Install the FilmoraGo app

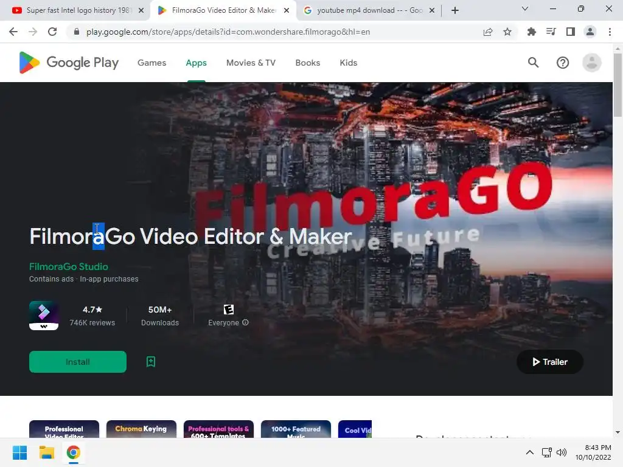click(x=78, y=362)
